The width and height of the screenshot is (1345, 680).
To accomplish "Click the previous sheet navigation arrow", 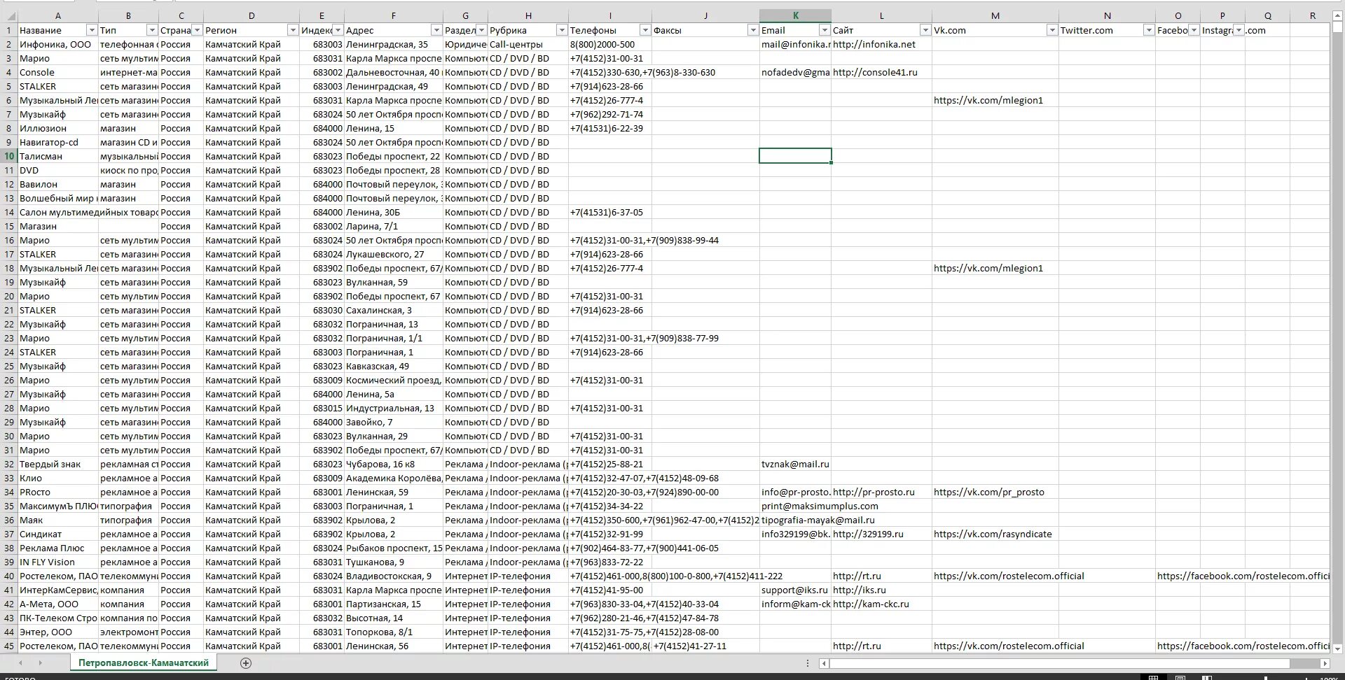I will (x=20, y=663).
